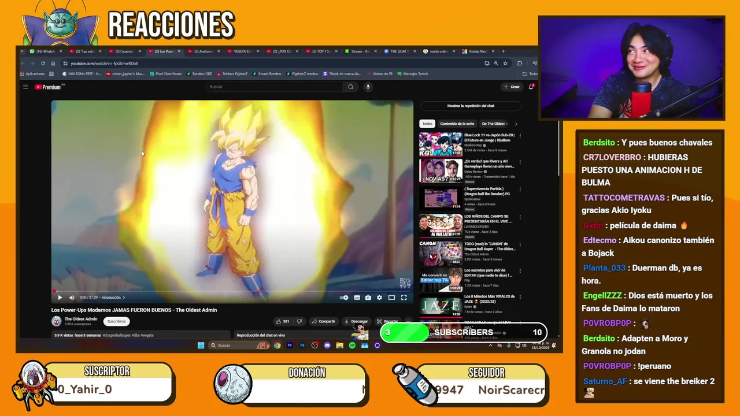
Task: Switch to the VEGETA ES browser tab
Action: [242, 51]
